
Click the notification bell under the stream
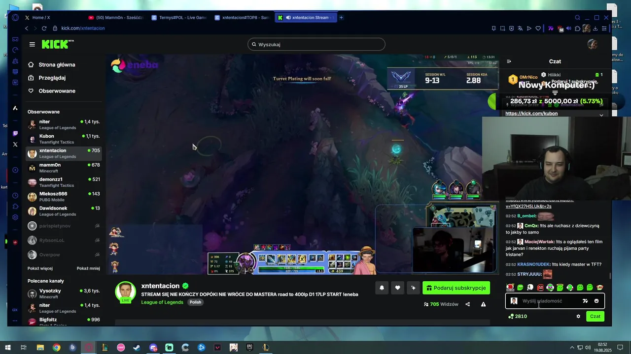click(x=382, y=288)
